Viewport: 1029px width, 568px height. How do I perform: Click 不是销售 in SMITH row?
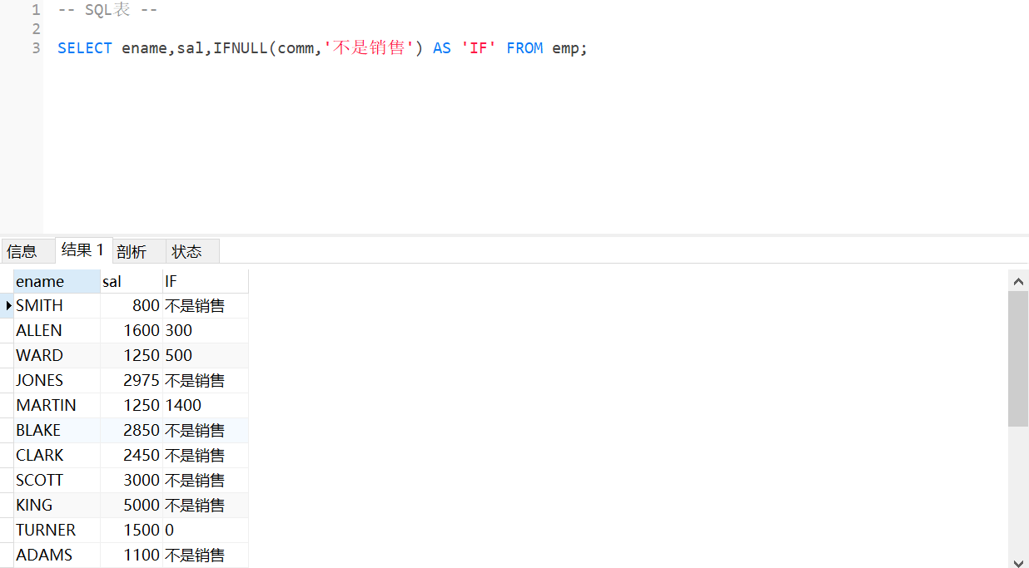[x=205, y=306]
